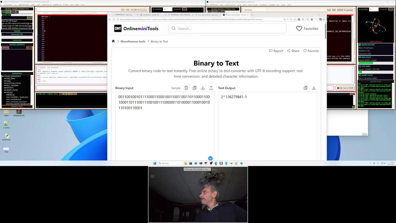The height and width of the screenshot is (223, 396).
Task: Open the HELP menu in the right app window
Action: (278, 5)
